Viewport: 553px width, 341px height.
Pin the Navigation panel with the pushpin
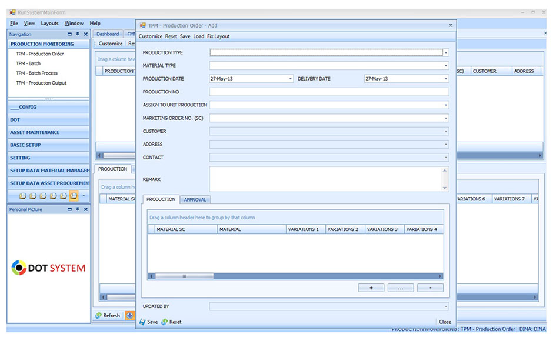point(78,34)
